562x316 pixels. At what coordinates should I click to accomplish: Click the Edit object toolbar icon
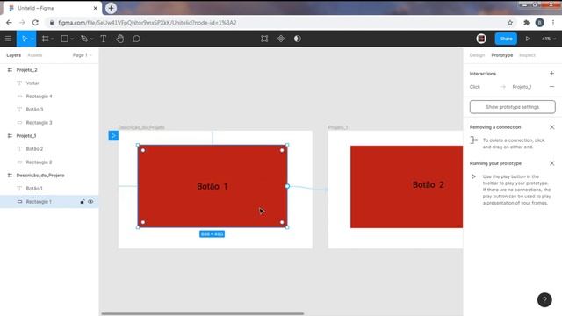264,39
